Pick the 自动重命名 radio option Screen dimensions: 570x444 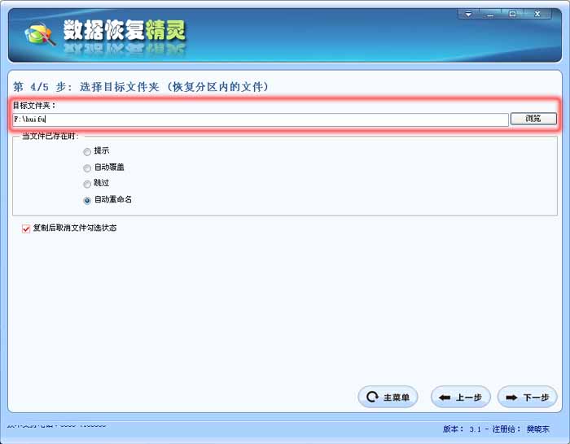(x=87, y=200)
